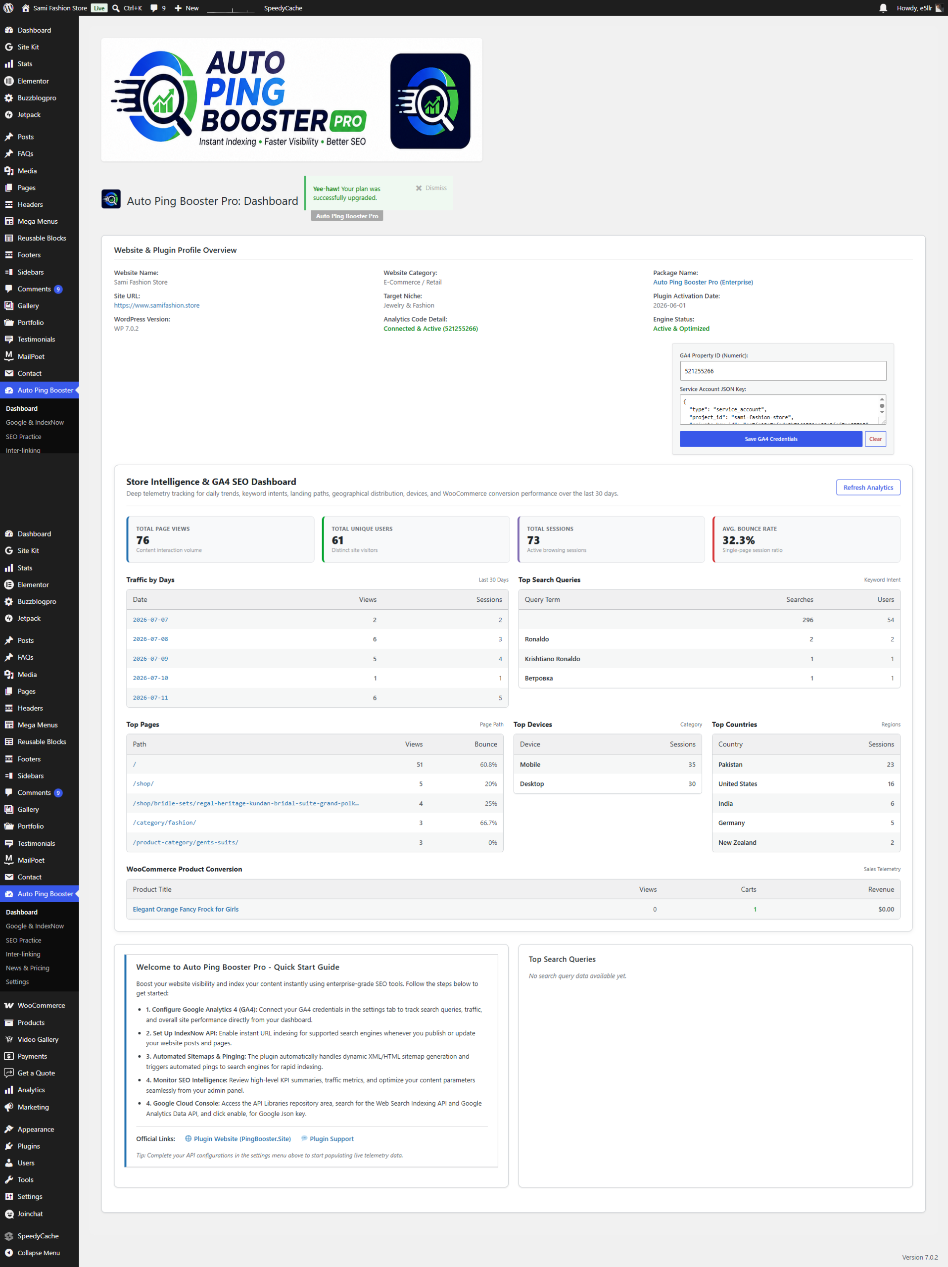Viewport: 948px width, 1267px height.
Task: Click the Marketing megaphone icon in the sidebar
Action: (8, 1107)
